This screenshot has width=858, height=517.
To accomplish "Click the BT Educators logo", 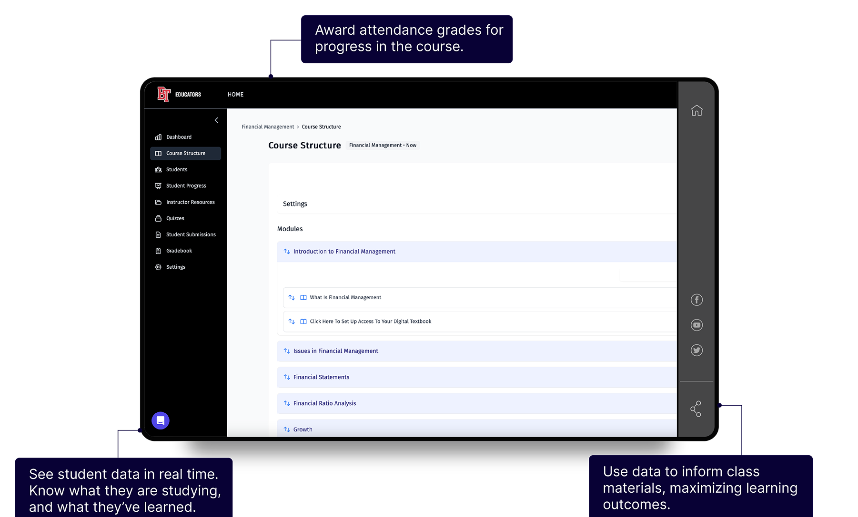I will (x=179, y=95).
